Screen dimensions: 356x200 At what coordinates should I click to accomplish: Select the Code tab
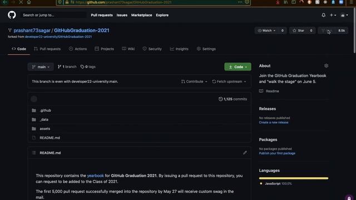pos(19,49)
